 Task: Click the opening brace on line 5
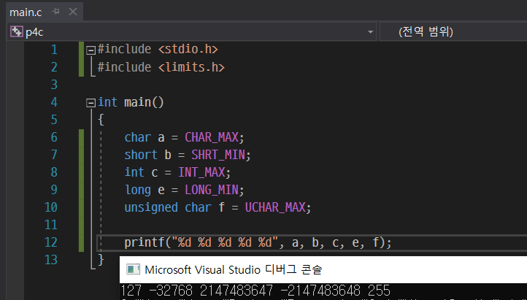click(x=101, y=120)
